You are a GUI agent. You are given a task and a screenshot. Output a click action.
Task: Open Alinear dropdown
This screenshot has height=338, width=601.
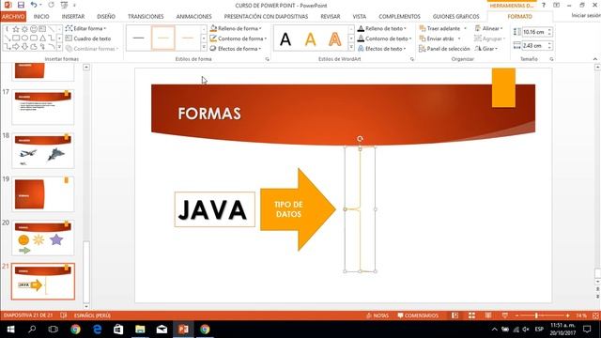pyautogui.click(x=489, y=28)
